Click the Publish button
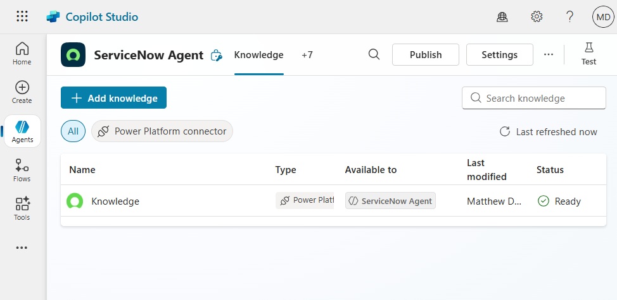This screenshot has height=300, width=617. [x=426, y=54]
